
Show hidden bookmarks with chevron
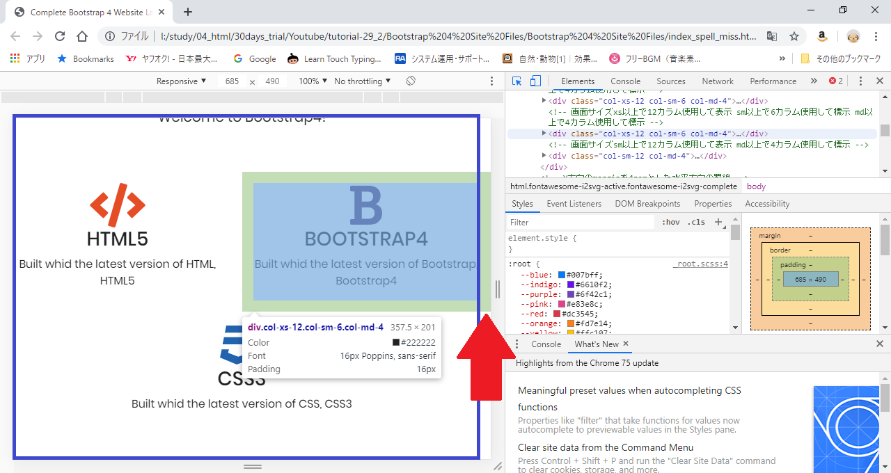click(x=782, y=59)
